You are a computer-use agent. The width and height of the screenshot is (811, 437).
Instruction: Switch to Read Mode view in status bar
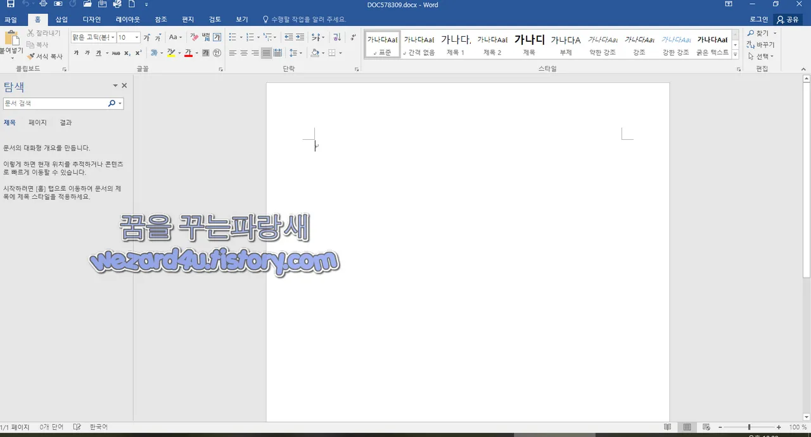point(668,428)
